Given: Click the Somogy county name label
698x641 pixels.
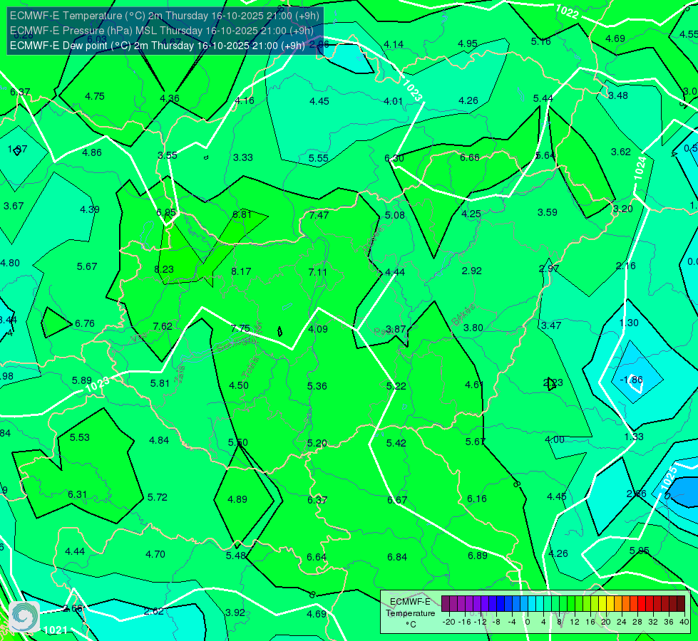Looking at the screenshot, I should (x=237, y=345).
